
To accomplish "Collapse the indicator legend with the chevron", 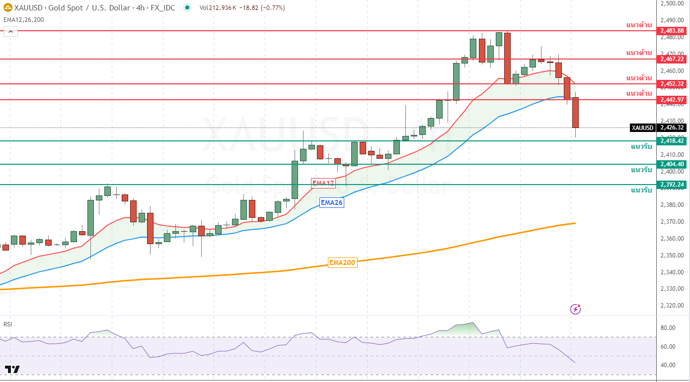I will [10, 31].
